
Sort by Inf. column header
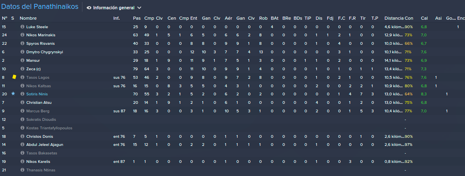click(116, 18)
